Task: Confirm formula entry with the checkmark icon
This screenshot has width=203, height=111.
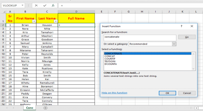Action: point(45,6)
